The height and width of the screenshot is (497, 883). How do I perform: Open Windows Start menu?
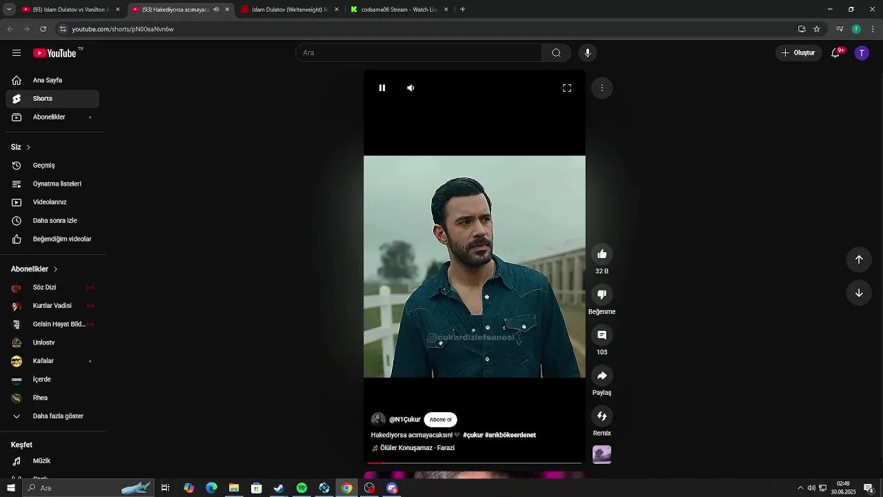[10, 488]
